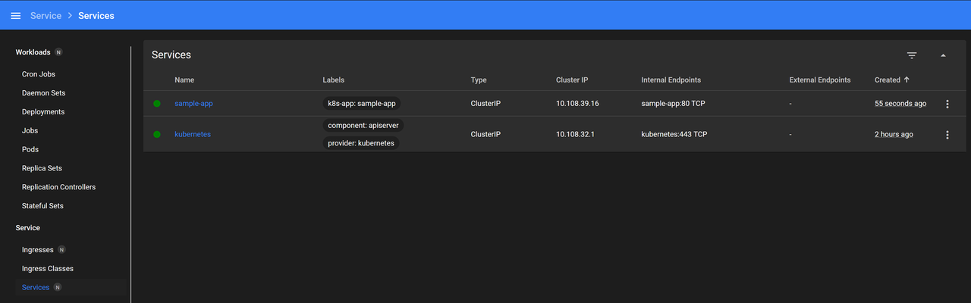This screenshot has height=303, width=971.
Task: Sort by Created column arrow
Action: pyautogui.click(x=907, y=80)
